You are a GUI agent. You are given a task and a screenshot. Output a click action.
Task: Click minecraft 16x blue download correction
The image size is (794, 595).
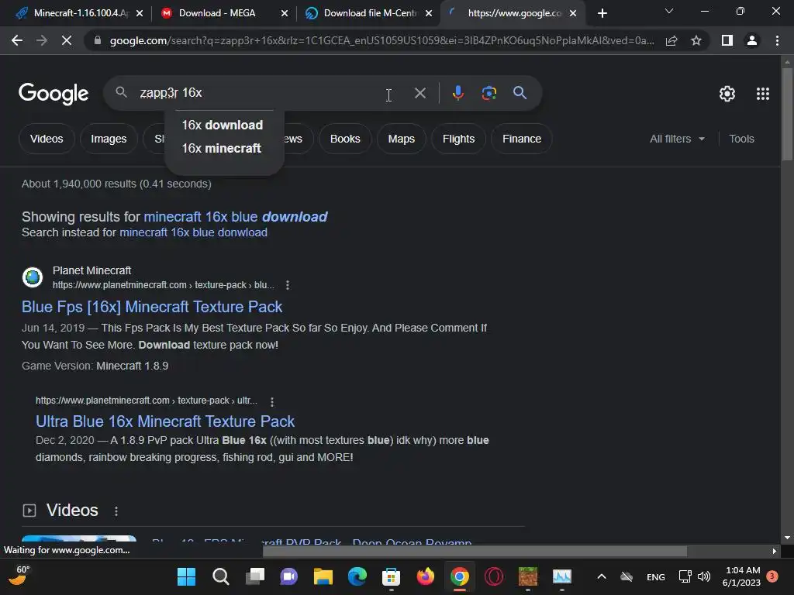pyautogui.click(x=236, y=217)
